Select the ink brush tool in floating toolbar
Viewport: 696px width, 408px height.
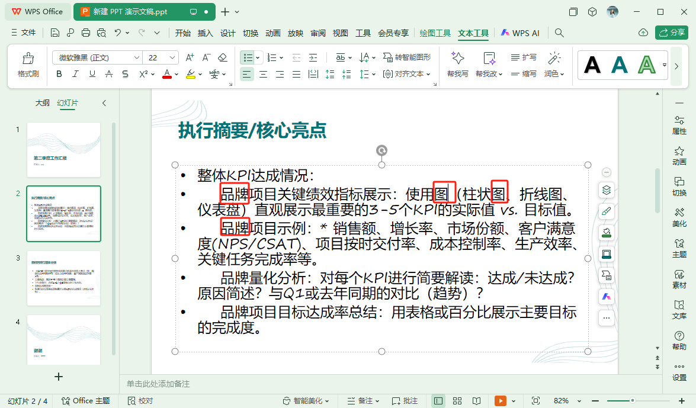click(x=606, y=211)
